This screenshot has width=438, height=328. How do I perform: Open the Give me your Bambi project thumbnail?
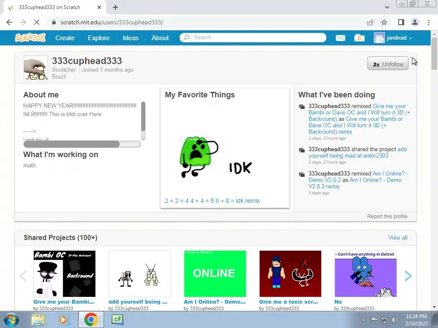coord(65,274)
